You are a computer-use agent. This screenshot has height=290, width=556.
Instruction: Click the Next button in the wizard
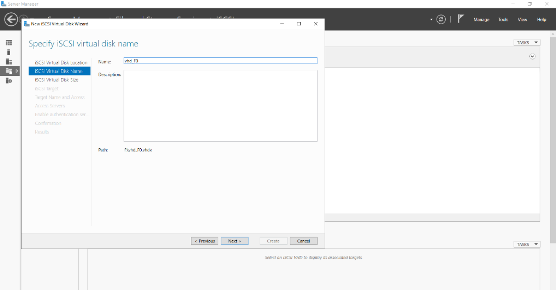234,241
